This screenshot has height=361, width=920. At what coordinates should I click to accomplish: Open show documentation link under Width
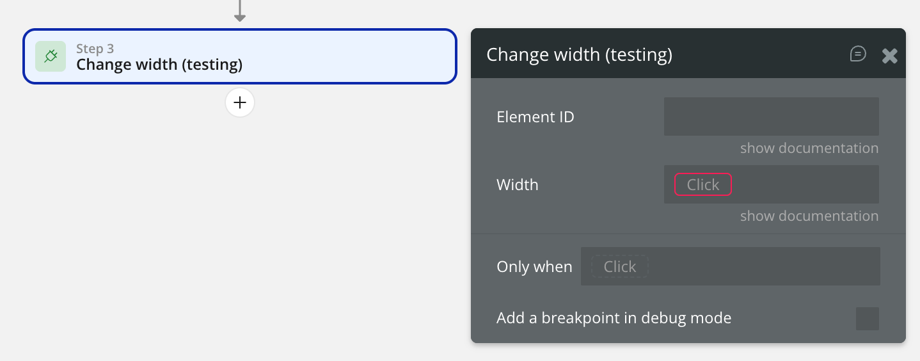point(809,216)
